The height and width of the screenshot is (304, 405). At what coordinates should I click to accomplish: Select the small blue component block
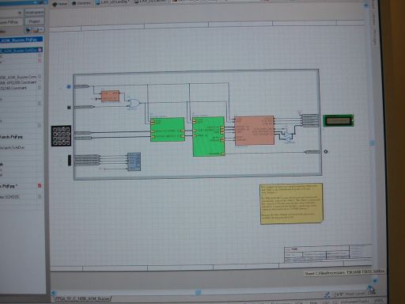click(x=134, y=161)
